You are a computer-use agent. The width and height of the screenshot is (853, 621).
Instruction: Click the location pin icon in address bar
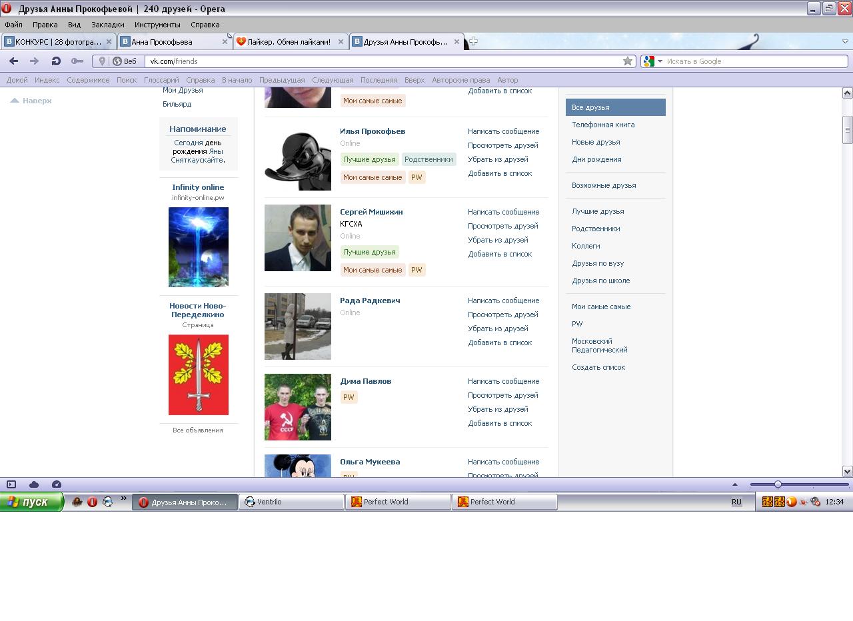pos(102,61)
